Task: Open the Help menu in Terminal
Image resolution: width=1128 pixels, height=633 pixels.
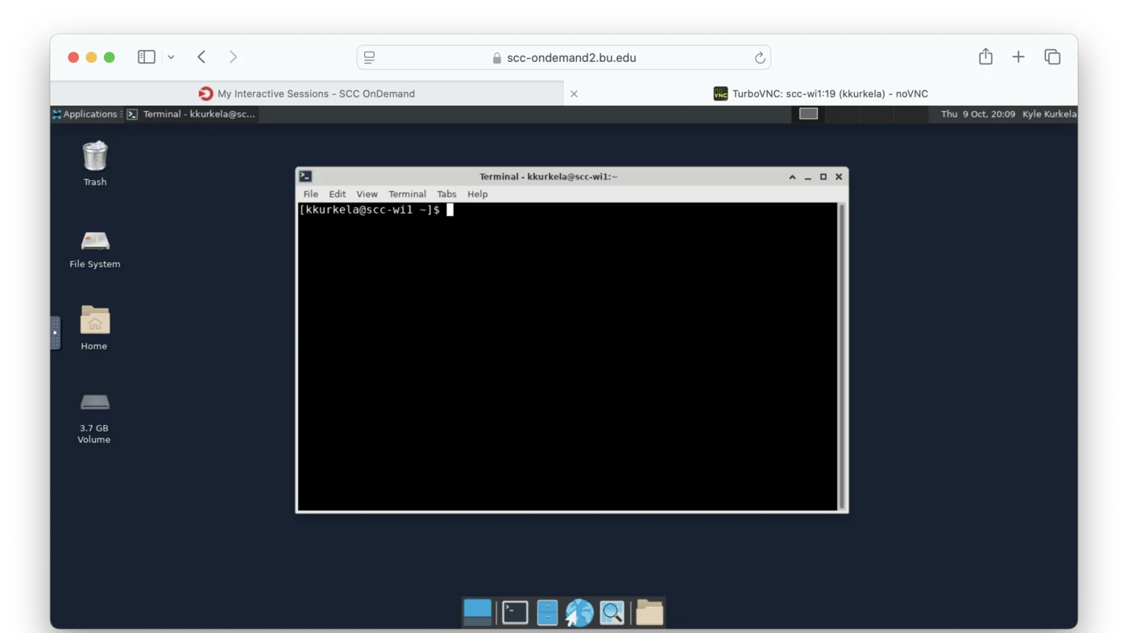Action: (478, 194)
